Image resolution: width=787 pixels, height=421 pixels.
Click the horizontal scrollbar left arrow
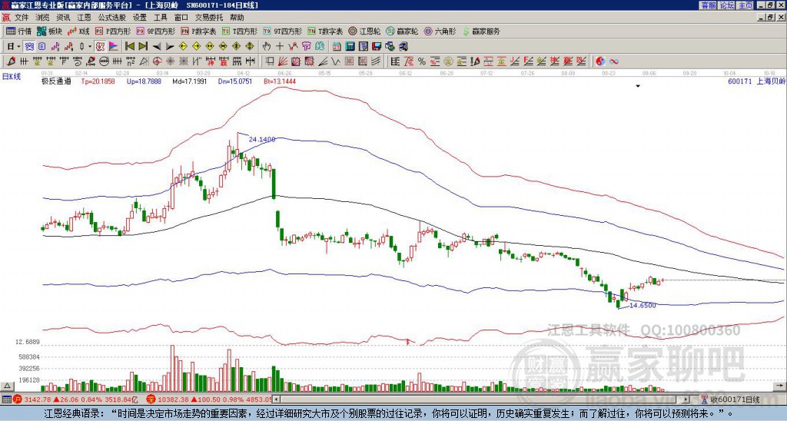(x=276, y=399)
